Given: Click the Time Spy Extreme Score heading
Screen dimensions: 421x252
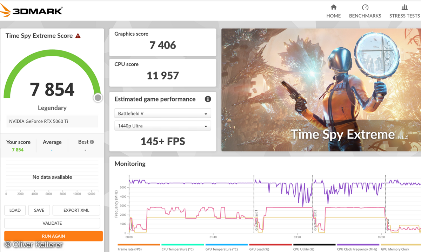Looking at the screenshot, I should 39,36.
